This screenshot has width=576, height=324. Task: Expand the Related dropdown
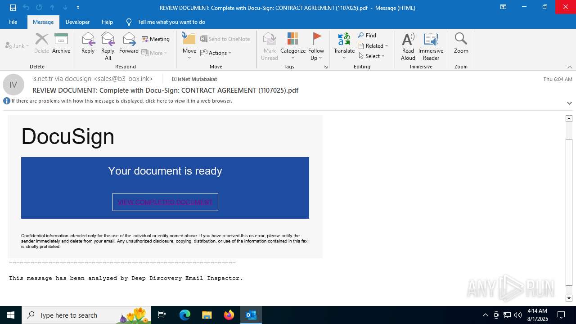(x=373, y=46)
